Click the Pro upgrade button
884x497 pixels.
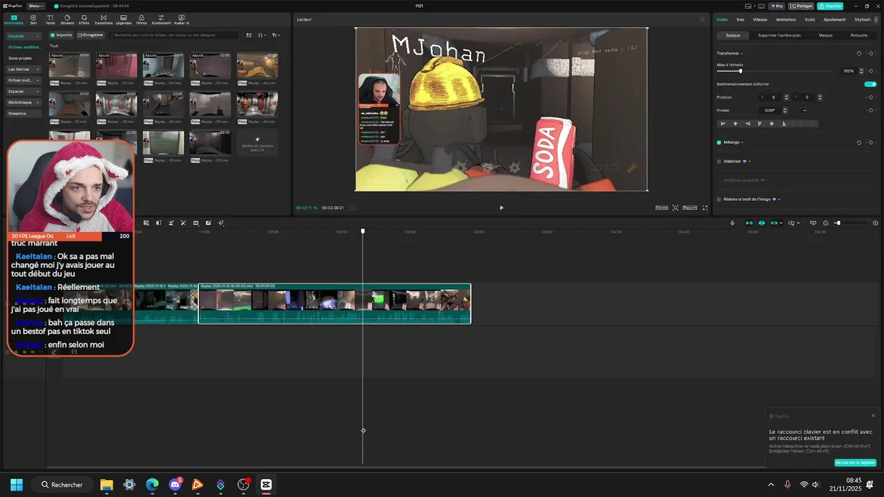777,6
